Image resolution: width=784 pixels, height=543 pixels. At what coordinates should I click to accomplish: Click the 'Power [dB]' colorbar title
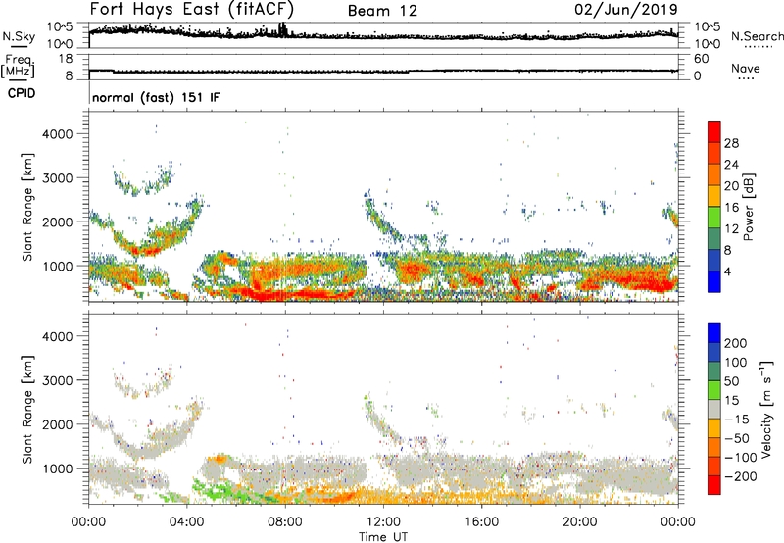coord(749,207)
